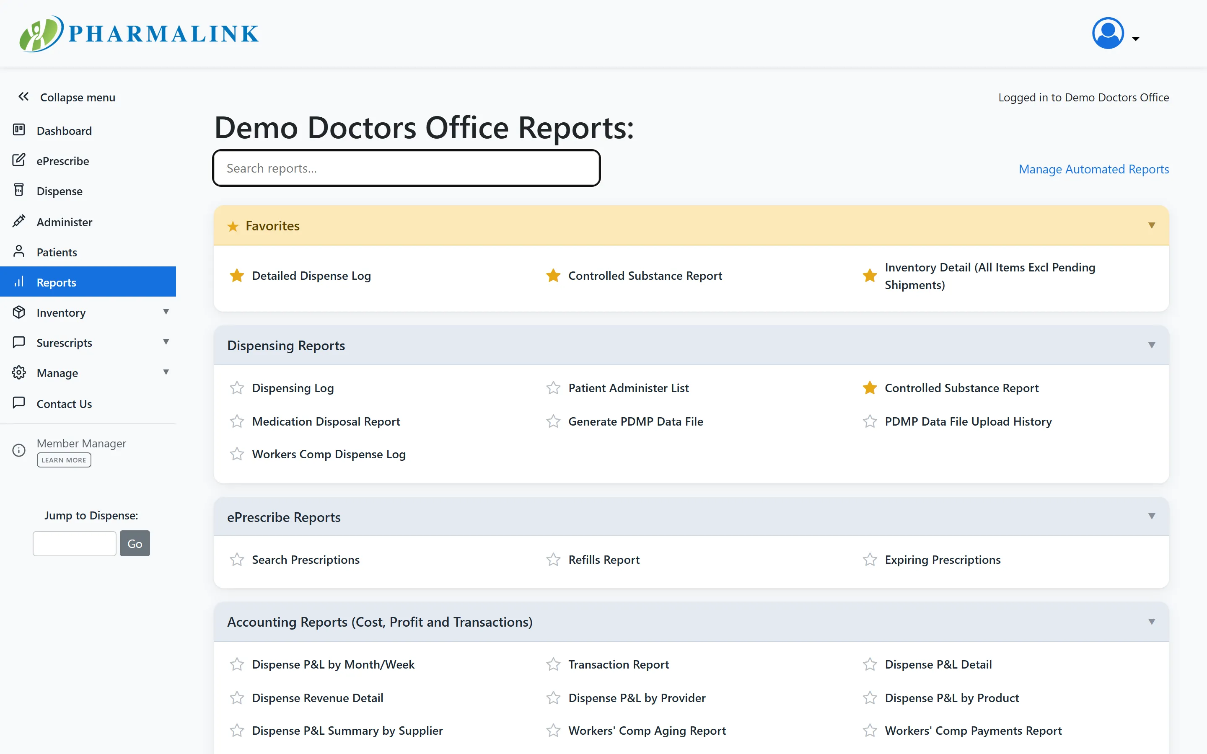The width and height of the screenshot is (1207, 754).
Task: Click the Contact Us chat icon
Action: coord(19,403)
